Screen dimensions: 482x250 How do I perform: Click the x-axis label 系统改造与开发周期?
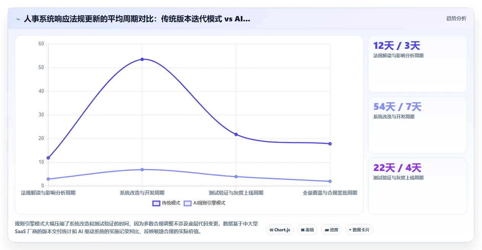[x=142, y=193]
